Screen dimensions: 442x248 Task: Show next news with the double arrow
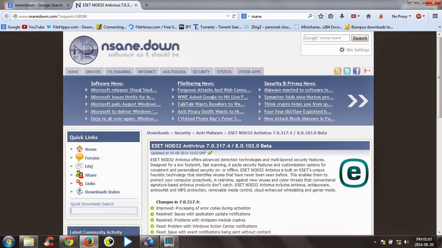(x=358, y=101)
